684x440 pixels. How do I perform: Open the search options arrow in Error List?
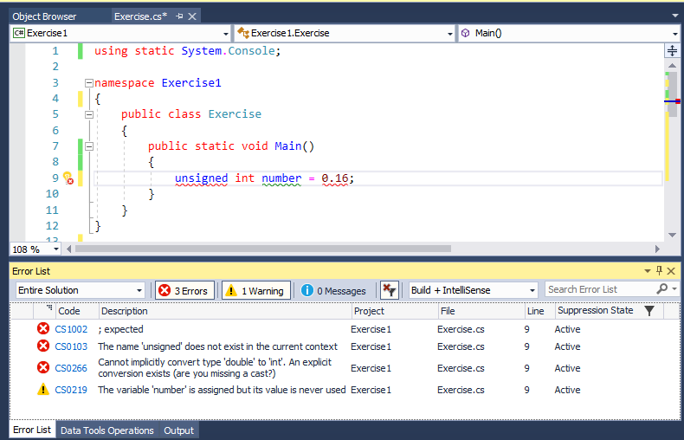coord(674,289)
